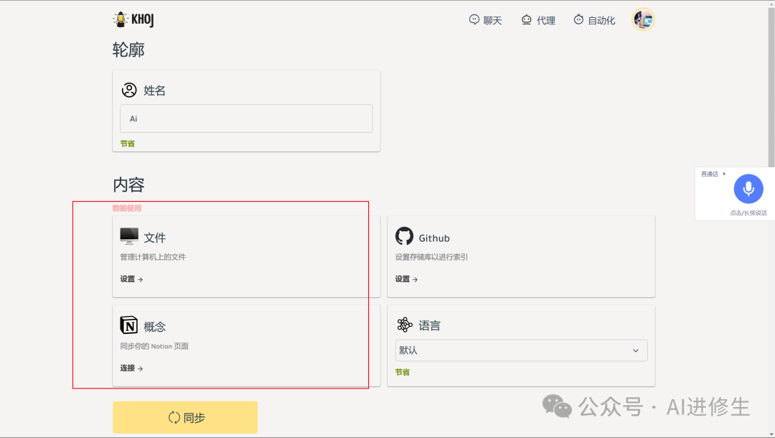Open the chat via the 聊天 speech bubble icon
Viewport: 775px width, 438px height.
[x=473, y=19]
